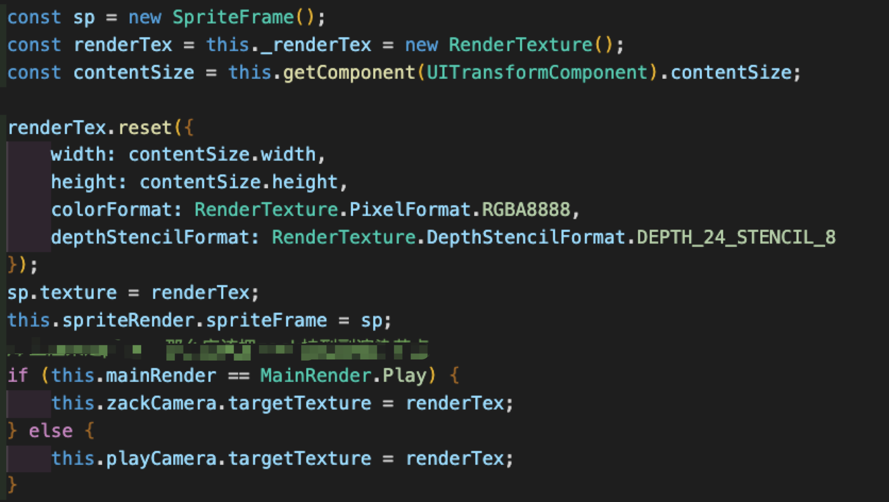Click the height property key
This screenshot has height=502, width=889.
point(83,182)
